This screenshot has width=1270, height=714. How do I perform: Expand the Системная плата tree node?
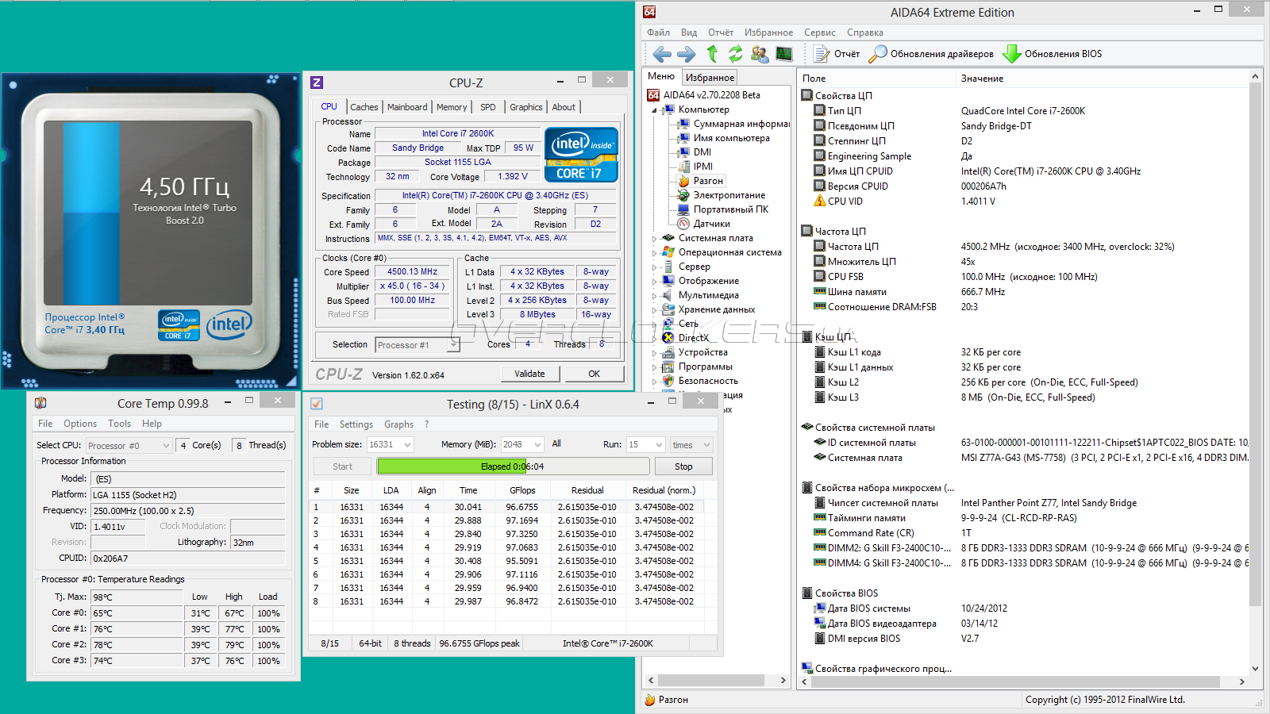coord(655,238)
